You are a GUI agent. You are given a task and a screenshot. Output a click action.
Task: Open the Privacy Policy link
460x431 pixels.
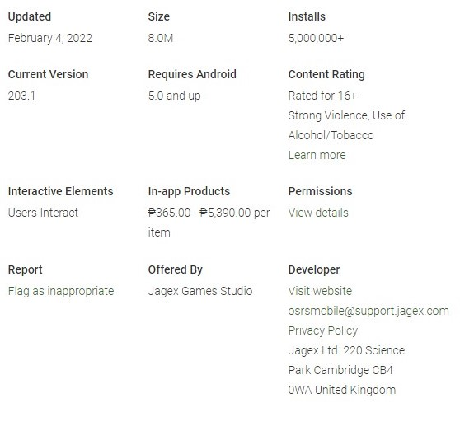coord(323,330)
